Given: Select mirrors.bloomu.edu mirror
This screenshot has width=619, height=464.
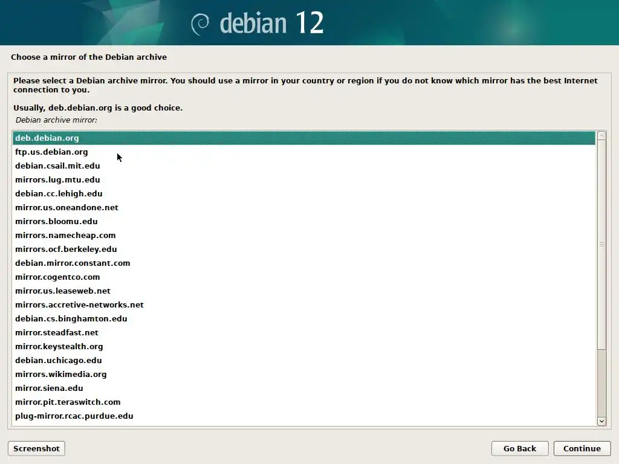Looking at the screenshot, I should 303,221.
